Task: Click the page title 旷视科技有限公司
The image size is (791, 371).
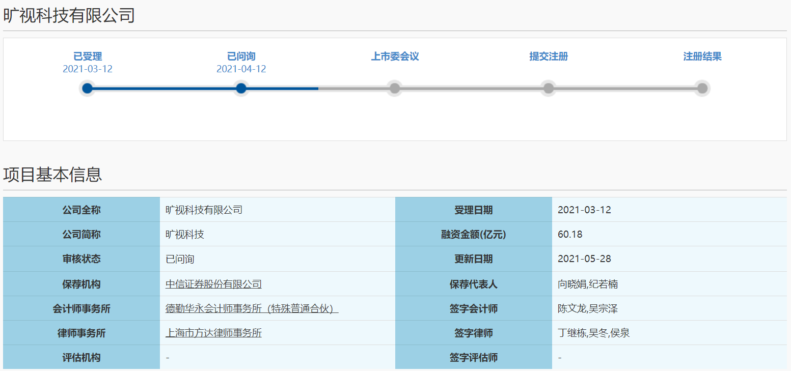Action: (69, 15)
